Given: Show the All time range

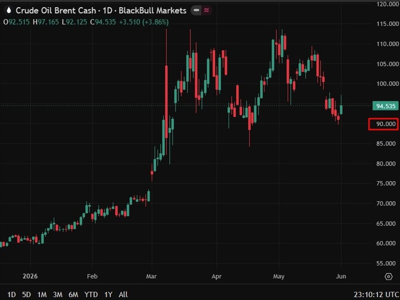Looking at the screenshot, I should [123, 295].
